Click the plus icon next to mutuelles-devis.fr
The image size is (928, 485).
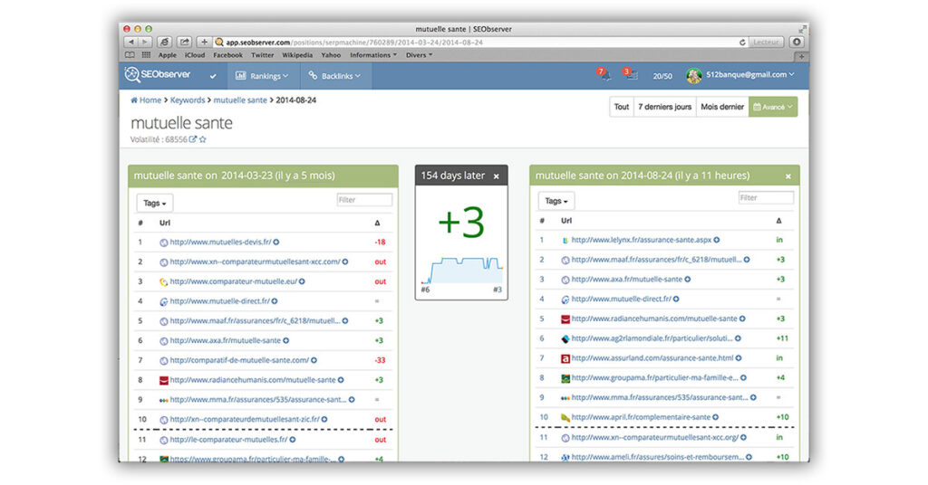pyautogui.click(x=276, y=242)
